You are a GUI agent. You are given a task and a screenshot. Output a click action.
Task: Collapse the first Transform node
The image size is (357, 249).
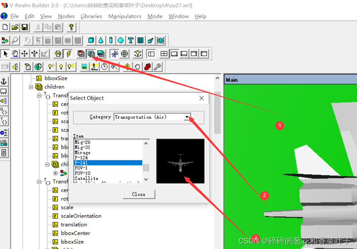[x=39, y=96]
